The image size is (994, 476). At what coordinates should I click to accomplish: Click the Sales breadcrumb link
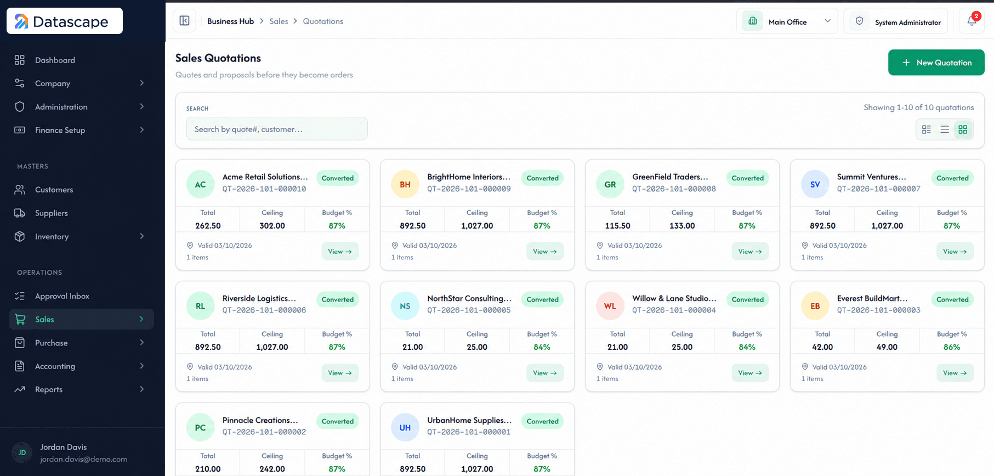coord(279,21)
